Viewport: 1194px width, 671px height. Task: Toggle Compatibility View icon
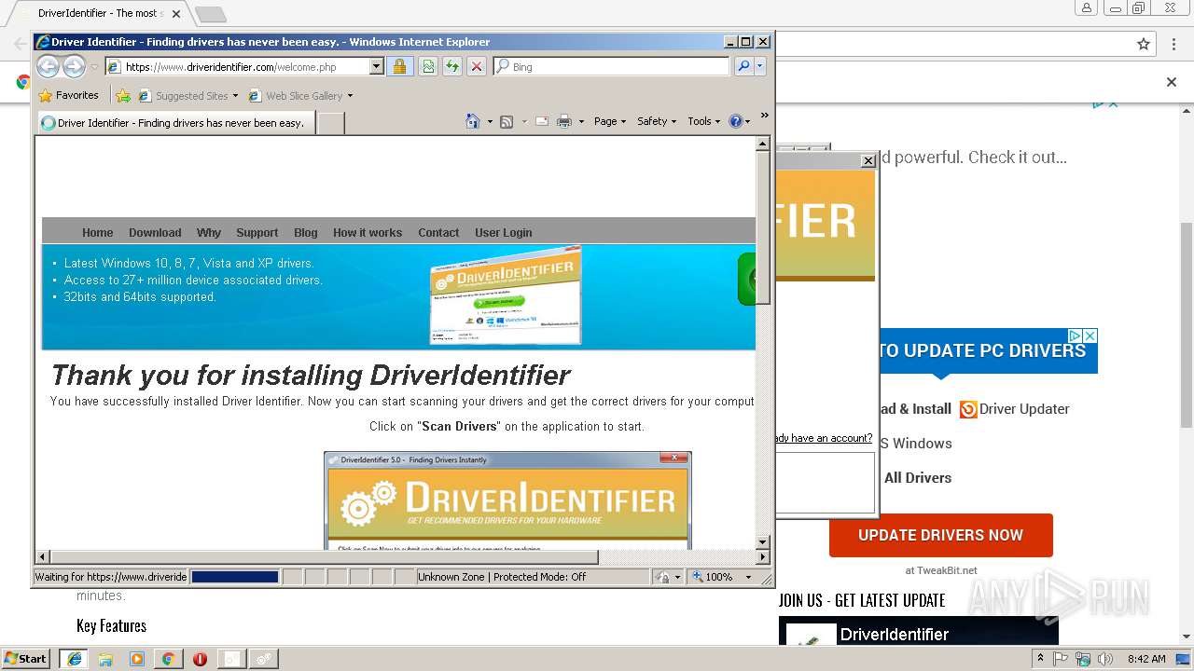click(x=428, y=66)
